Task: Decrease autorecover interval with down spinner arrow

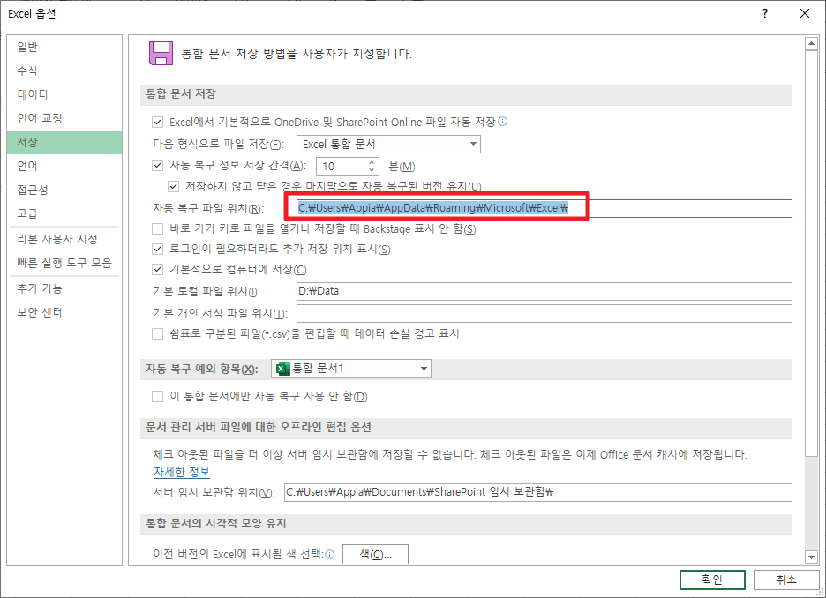Action: 372,170
